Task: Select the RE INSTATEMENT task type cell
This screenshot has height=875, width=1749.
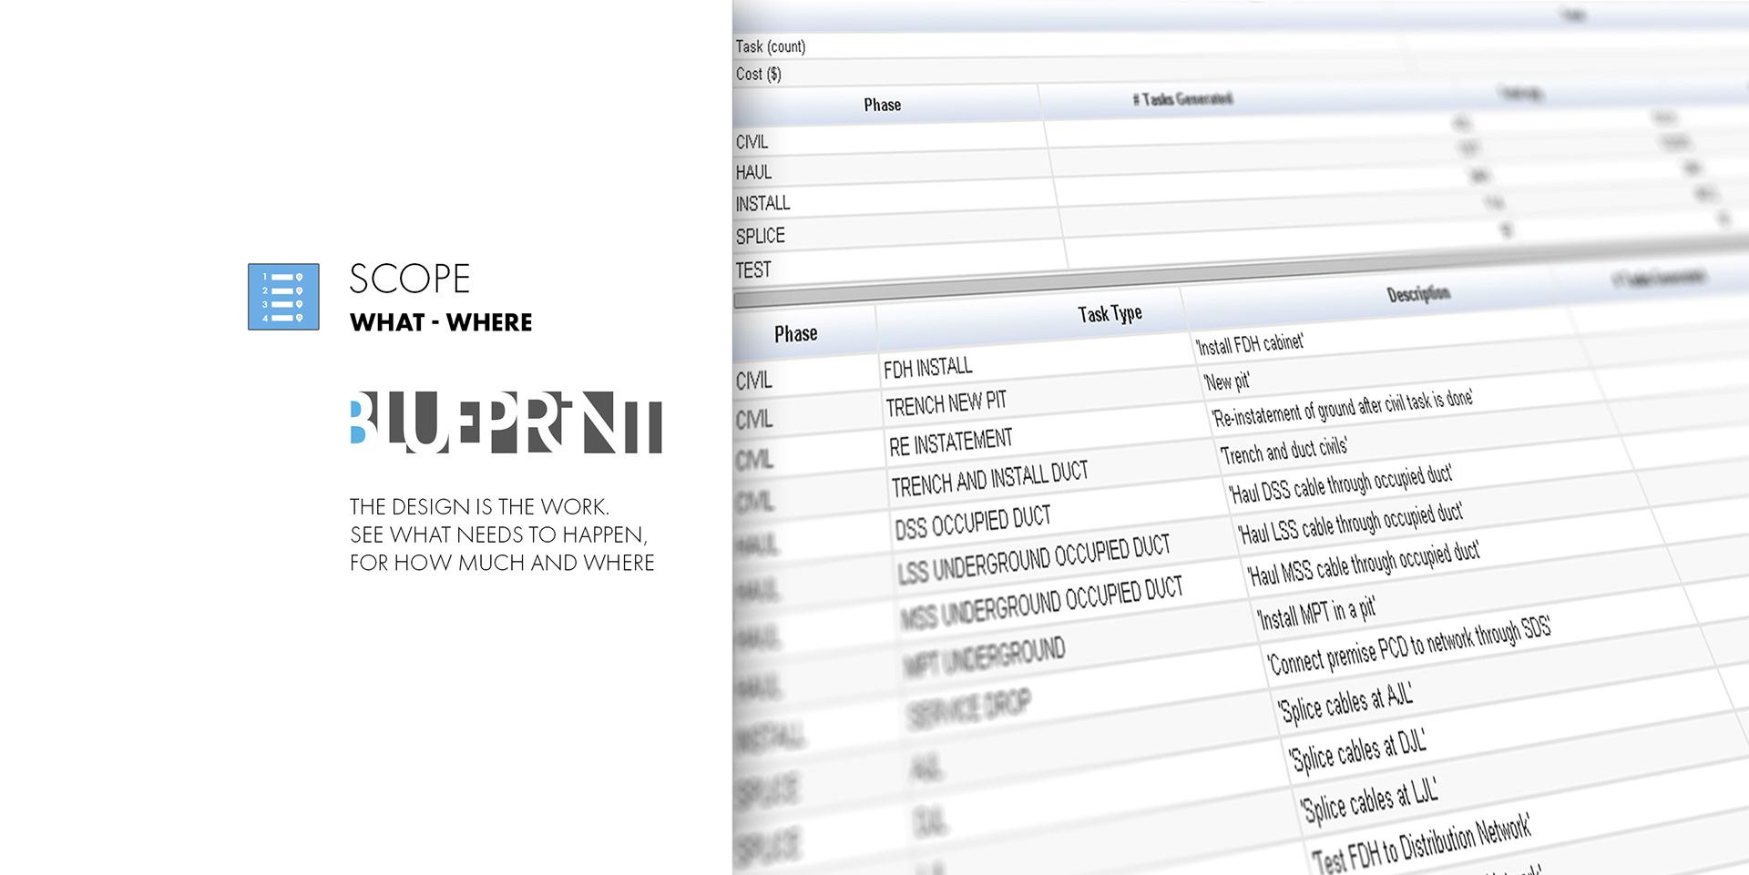Action: click(950, 443)
